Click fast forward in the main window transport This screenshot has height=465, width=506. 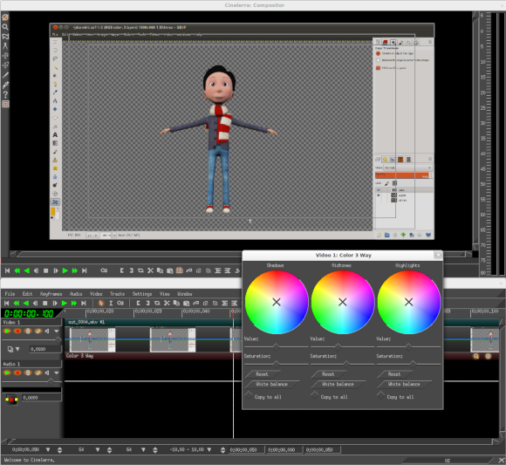74,303
